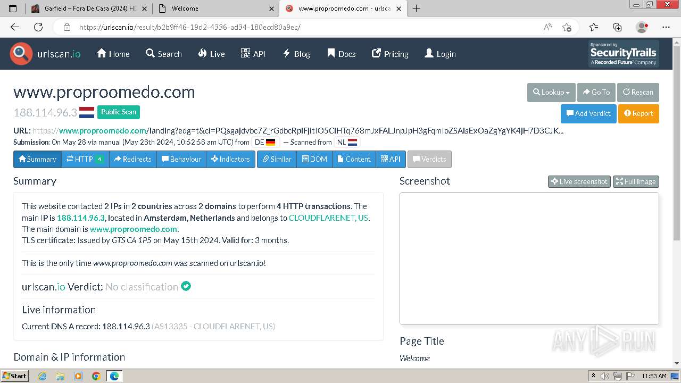Open browser Settings and more menu
Screen dimensions: 681x383
pyautogui.click(x=666, y=27)
